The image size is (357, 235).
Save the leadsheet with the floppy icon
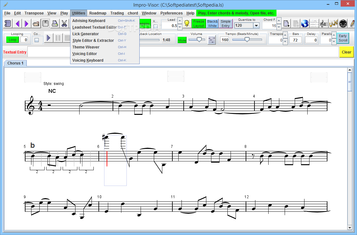(x=45, y=24)
